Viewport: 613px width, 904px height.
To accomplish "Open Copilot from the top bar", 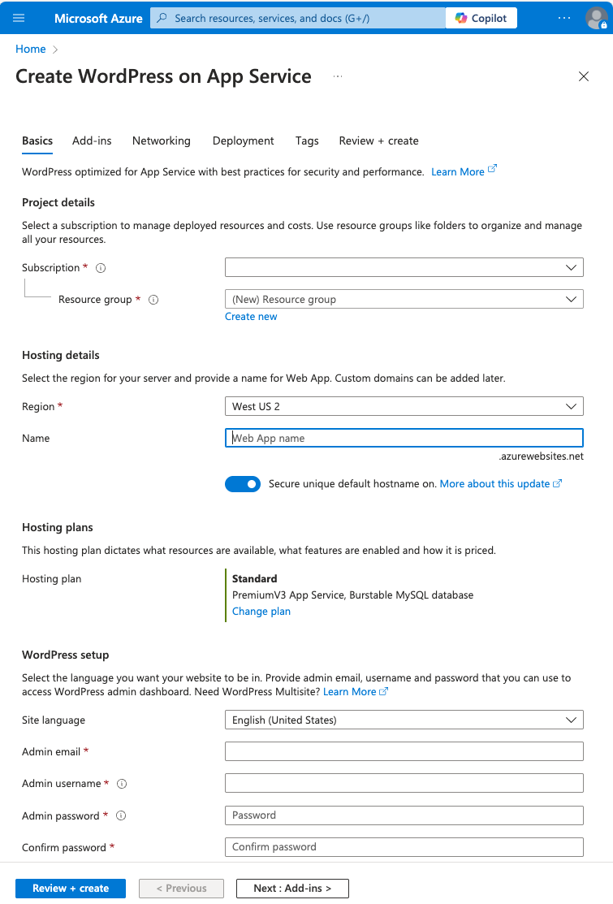I will pos(481,18).
